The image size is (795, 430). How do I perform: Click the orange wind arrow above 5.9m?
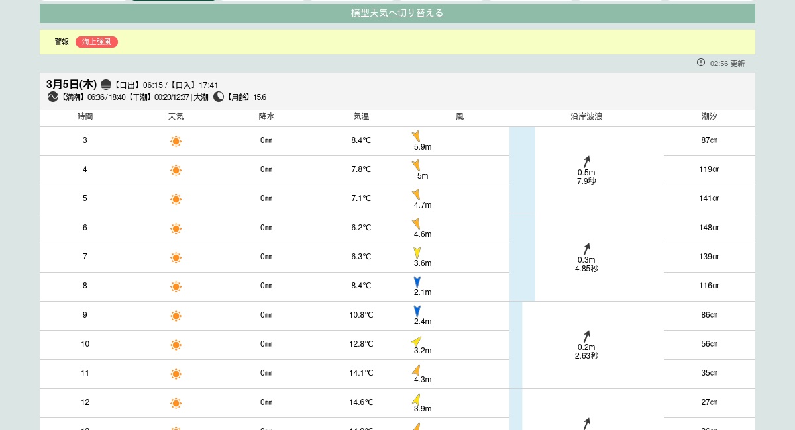pyautogui.click(x=416, y=136)
